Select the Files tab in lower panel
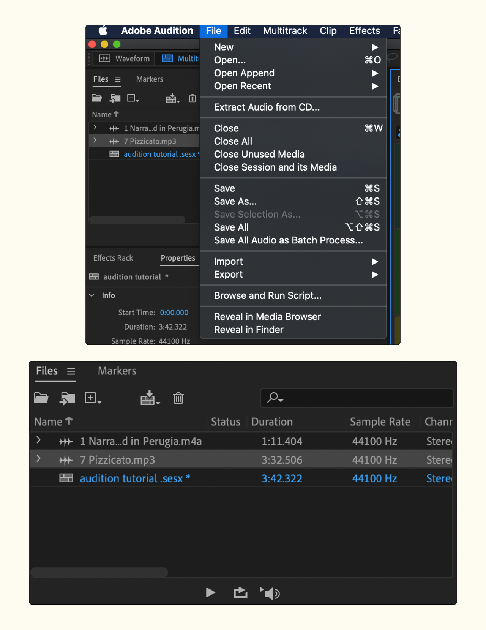486x630 pixels. (47, 371)
